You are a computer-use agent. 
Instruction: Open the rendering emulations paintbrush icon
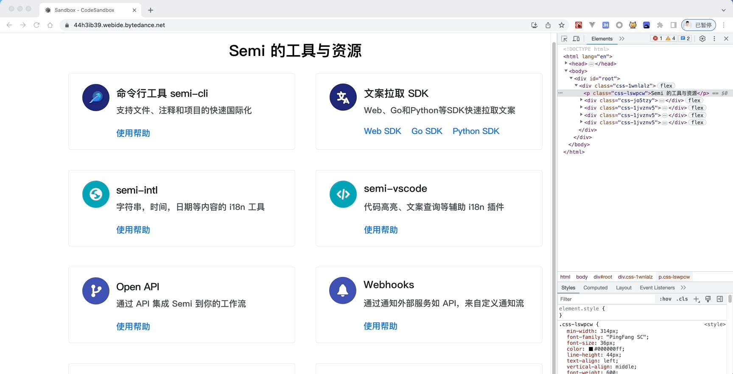708,299
